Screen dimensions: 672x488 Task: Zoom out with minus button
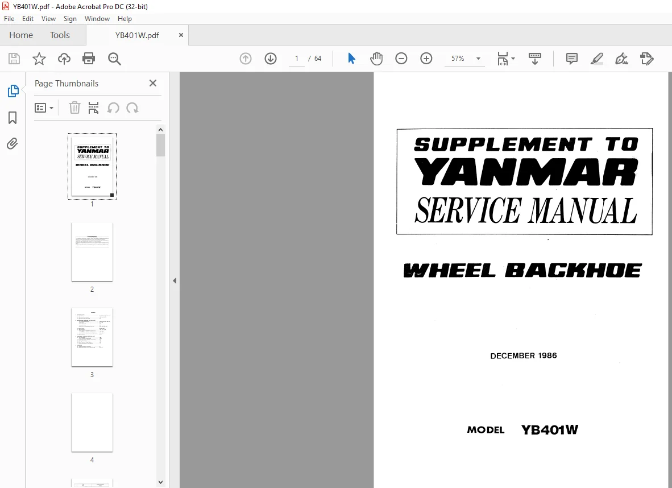tap(401, 59)
